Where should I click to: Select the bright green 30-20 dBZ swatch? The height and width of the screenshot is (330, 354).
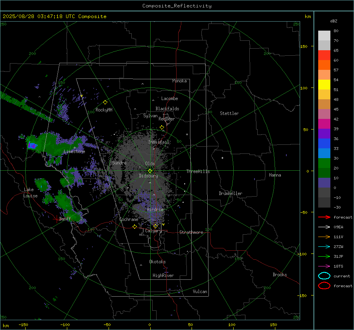[324, 163]
